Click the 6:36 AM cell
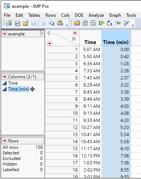Viewport: 141px width, 179px height. [x=90, y=64]
